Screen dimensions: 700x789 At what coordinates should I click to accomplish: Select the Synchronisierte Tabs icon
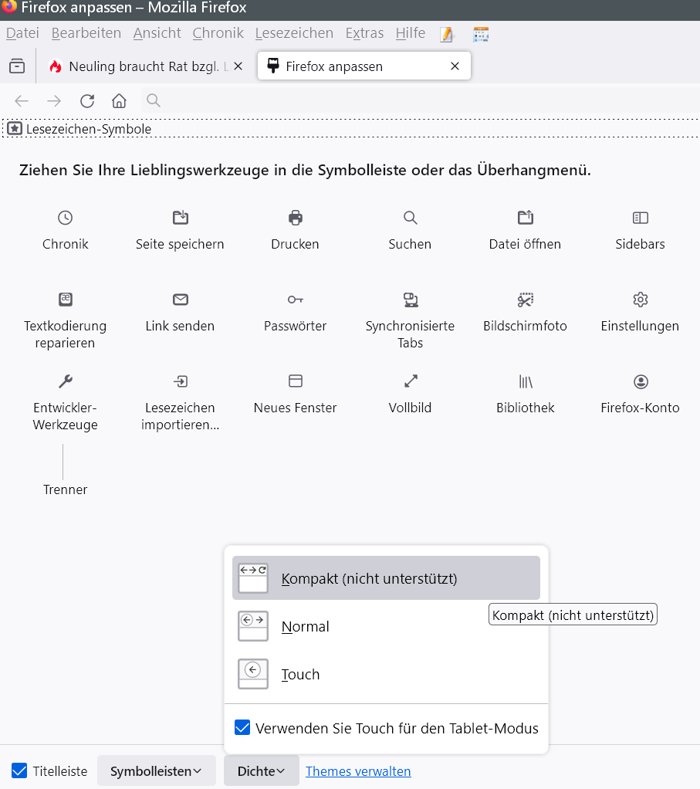[410, 300]
